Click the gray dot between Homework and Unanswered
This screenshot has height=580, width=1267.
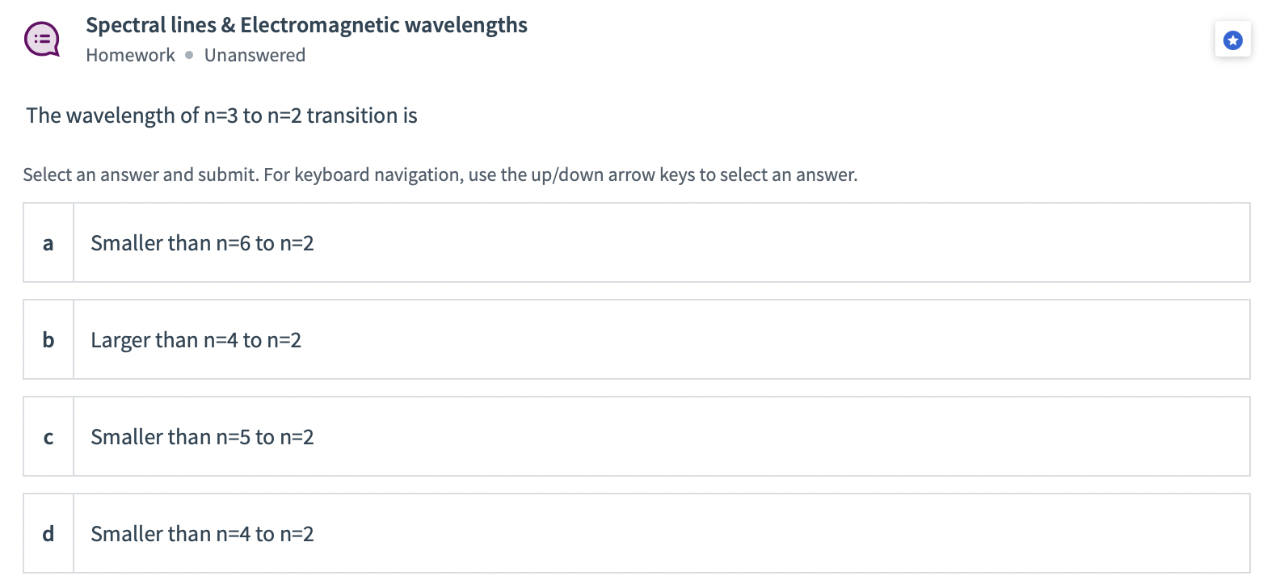click(187, 55)
